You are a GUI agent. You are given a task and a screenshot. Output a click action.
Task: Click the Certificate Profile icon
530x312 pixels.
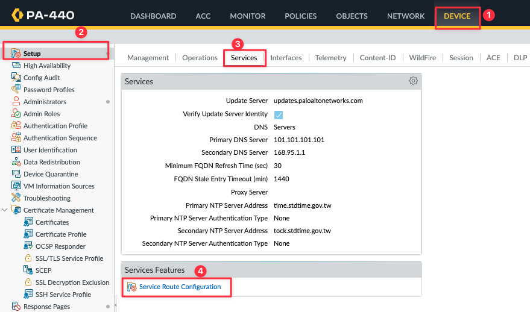click(x=28, y=234)
